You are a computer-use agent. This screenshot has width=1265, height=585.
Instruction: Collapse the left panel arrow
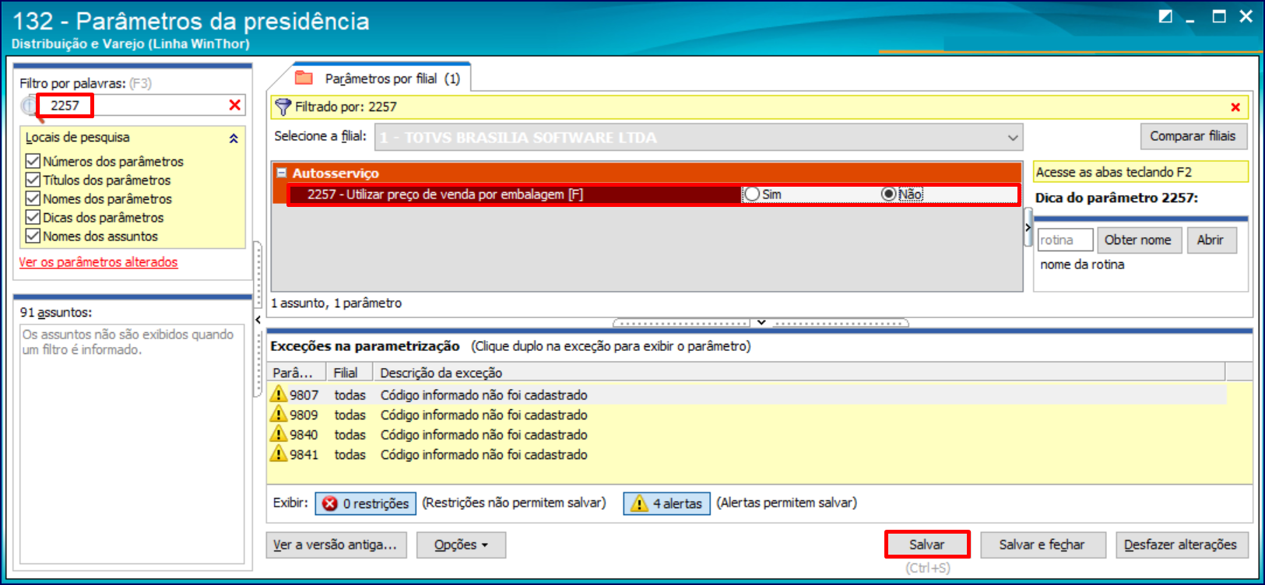258,320
